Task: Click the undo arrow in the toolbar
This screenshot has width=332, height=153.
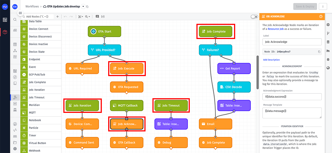Action: coord(65,17)
